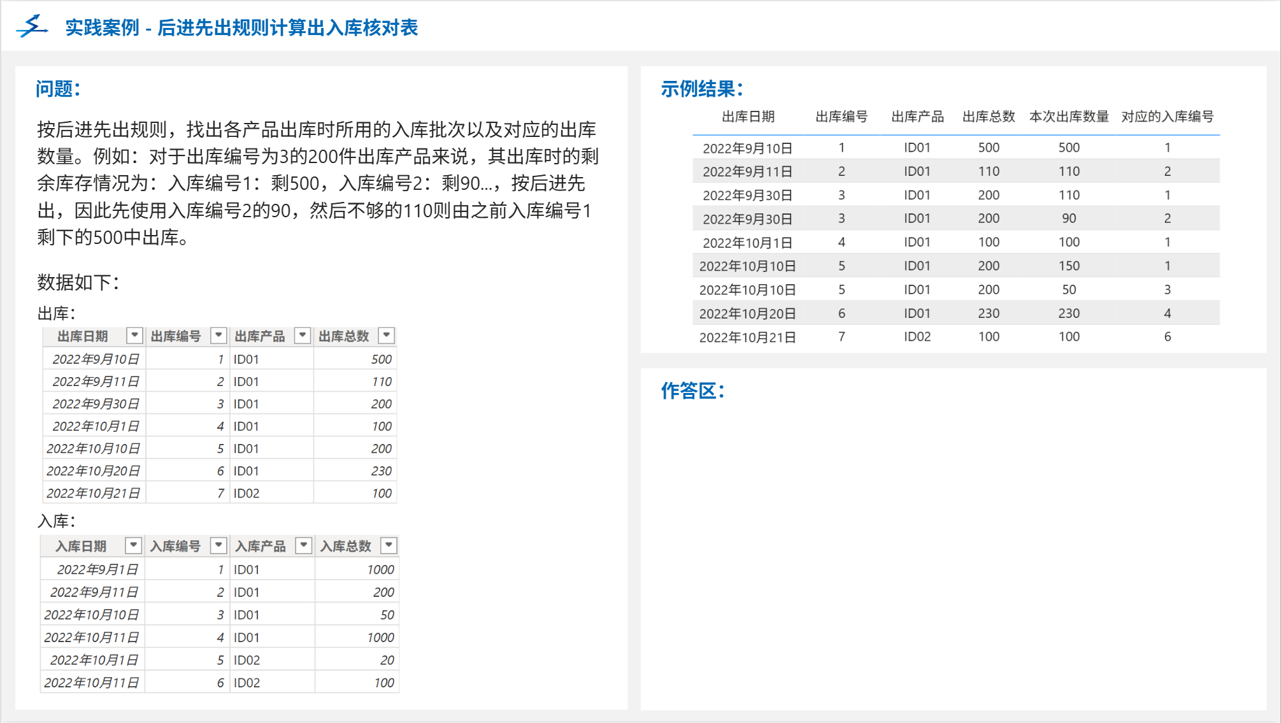Open the 出库产品 column filter dropdown
Image resolution: width=1281 pixels, height=723 pixels.
point(303,335)
